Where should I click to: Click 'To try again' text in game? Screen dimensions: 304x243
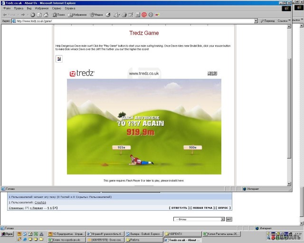141,123
